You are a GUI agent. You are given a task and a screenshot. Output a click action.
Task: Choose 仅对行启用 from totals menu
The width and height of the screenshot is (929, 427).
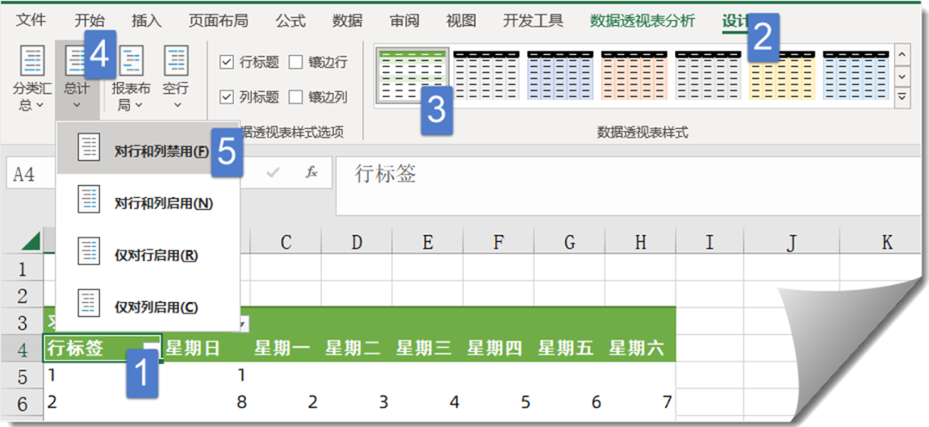89,255
